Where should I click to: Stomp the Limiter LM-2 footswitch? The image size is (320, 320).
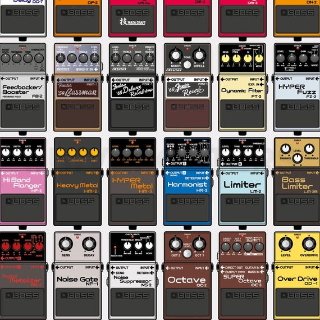tap(243, 208)
